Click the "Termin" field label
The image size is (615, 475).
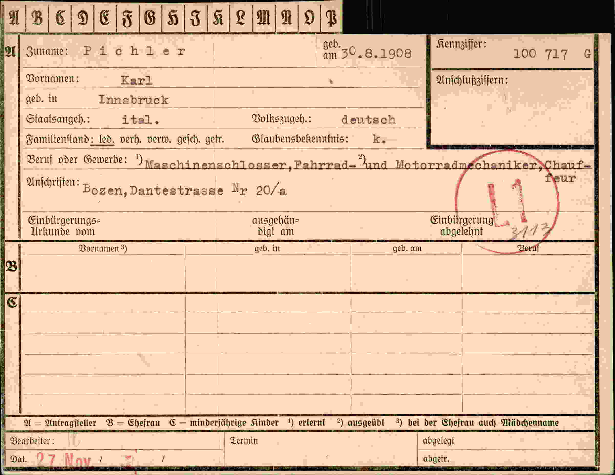(244, 441)
